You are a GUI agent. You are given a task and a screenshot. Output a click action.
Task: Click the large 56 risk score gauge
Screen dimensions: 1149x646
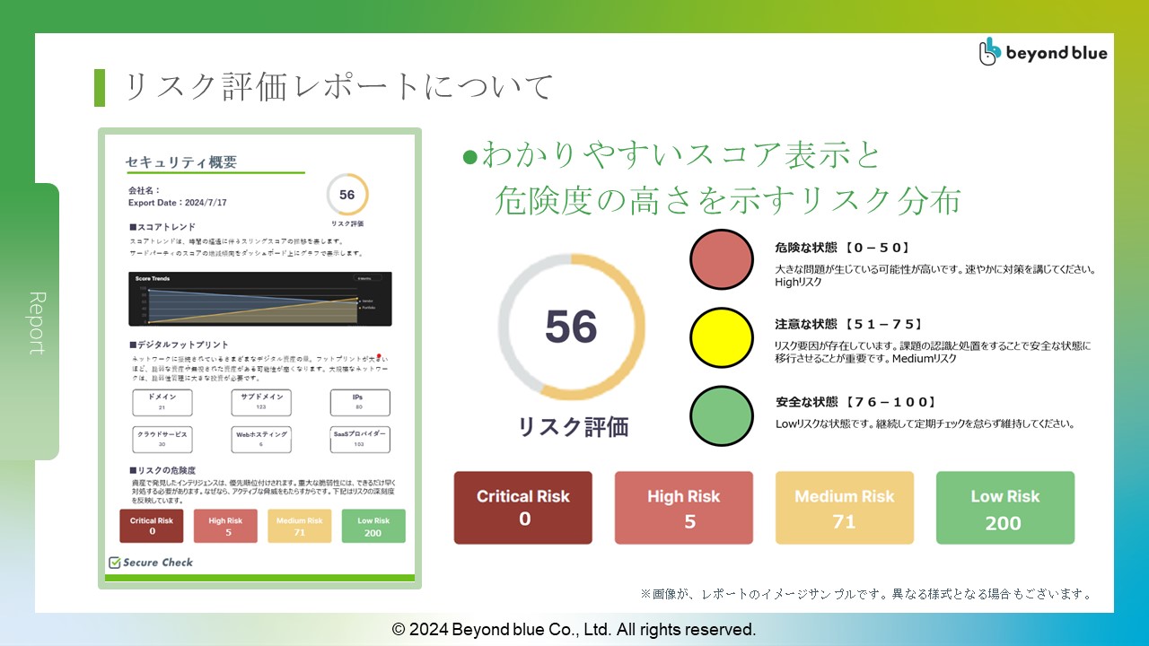571,327
